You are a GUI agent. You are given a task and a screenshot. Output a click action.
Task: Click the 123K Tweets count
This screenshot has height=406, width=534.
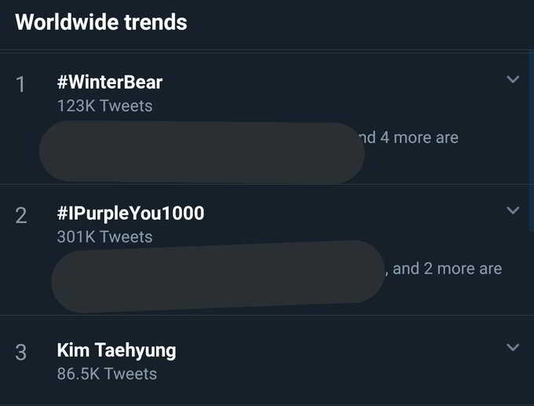tap(104, 105)
